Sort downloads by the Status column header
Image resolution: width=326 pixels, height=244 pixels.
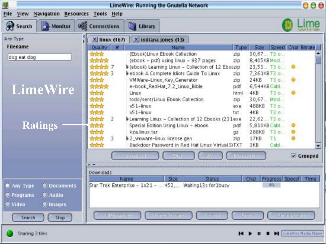(x=212, y=179)
